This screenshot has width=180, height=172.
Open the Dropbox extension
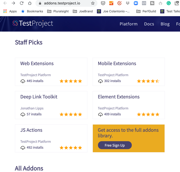click(128, 3)
